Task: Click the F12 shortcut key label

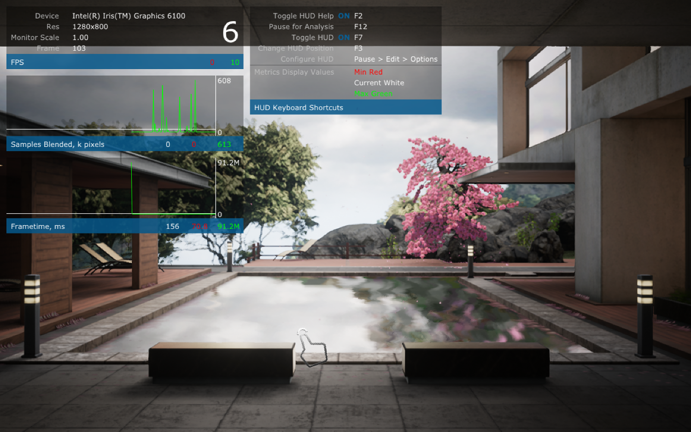Action: coord(361,27)
